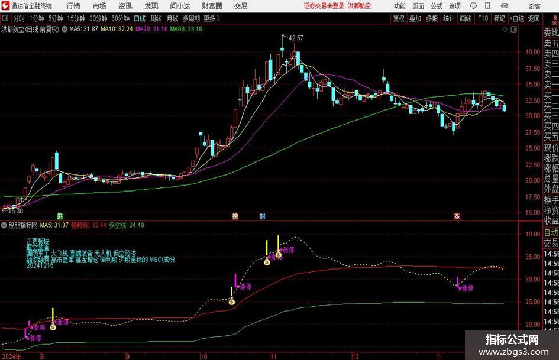Click the money bag signal near August

click(53, 326)
